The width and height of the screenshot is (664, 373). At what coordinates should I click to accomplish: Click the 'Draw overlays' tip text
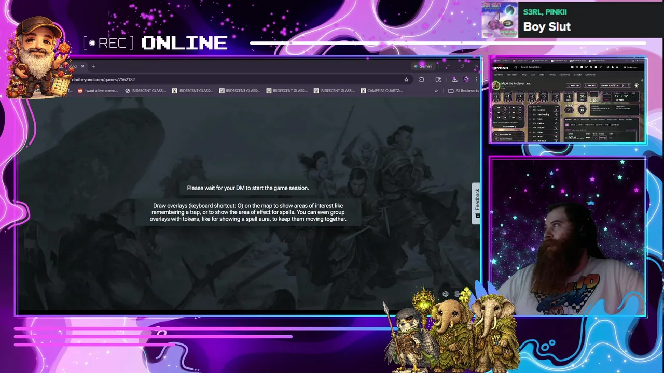[248, 212]
